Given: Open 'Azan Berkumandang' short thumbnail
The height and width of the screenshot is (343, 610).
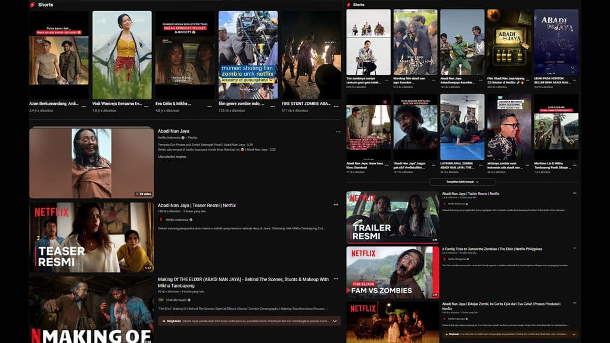Looking at the screenshot, I should point(59,55).
